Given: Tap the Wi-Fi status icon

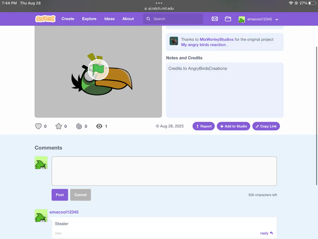Looking at the screenshot, I should tap(291, 3).
